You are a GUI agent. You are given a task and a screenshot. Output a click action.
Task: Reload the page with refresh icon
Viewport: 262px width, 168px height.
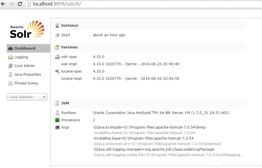[20, 4]
